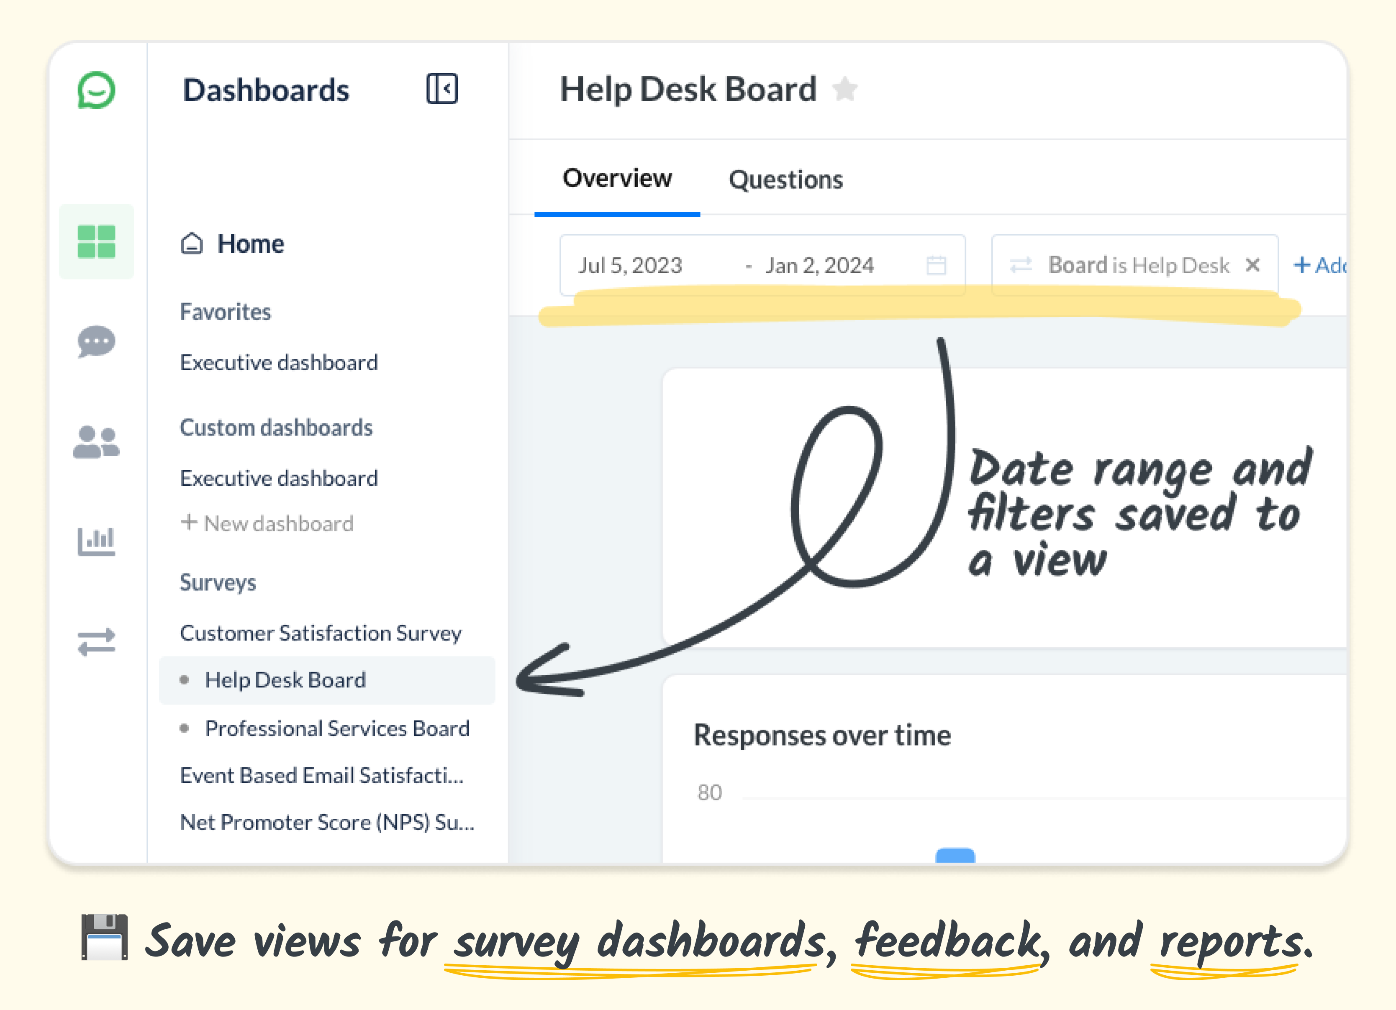Click the Add filter button
The image size is (1396, 1010).
pos(1320,265)
